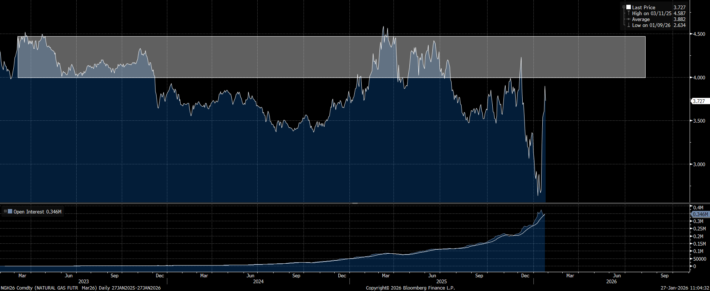Click the Open Interest legend label
This screenshot has height=291, width=710.
[29, 212]
